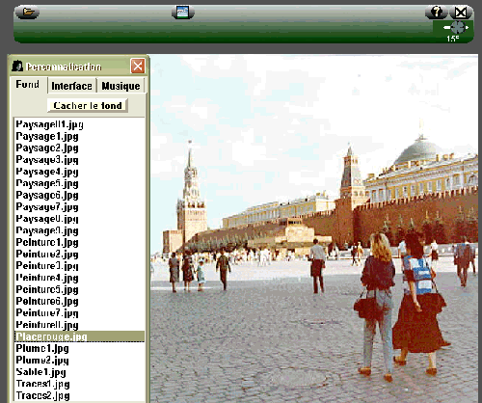The height and width of the screenshot is (403, 482).
Task: Select Peinture4.jpg file
Action: tap(79, 278)
